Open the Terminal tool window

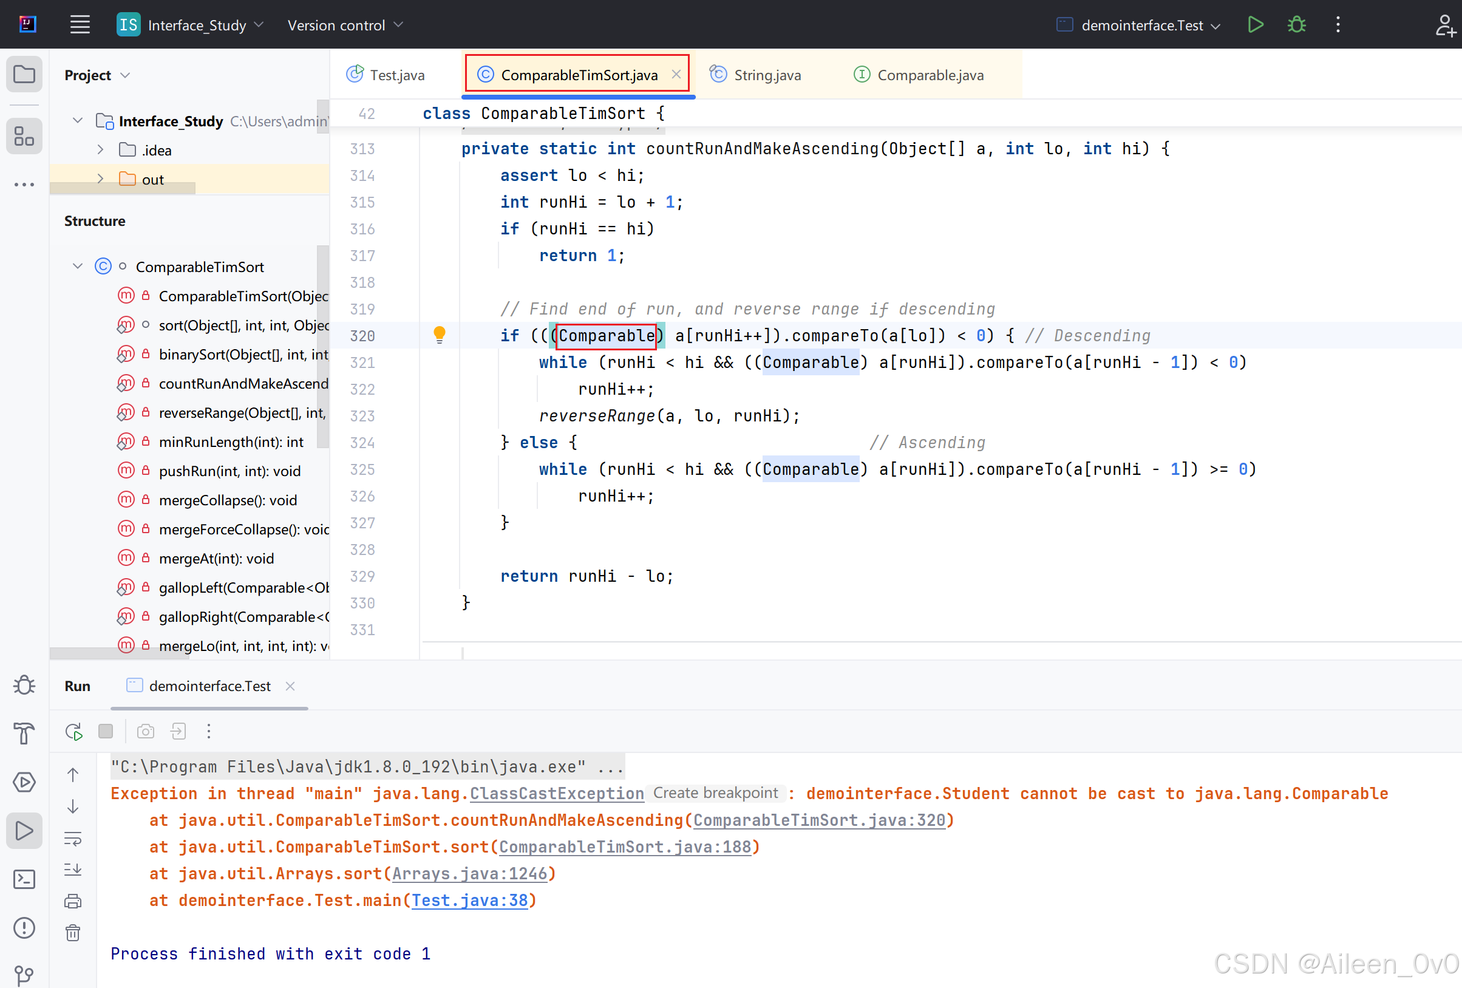click(x=24, y=879)
